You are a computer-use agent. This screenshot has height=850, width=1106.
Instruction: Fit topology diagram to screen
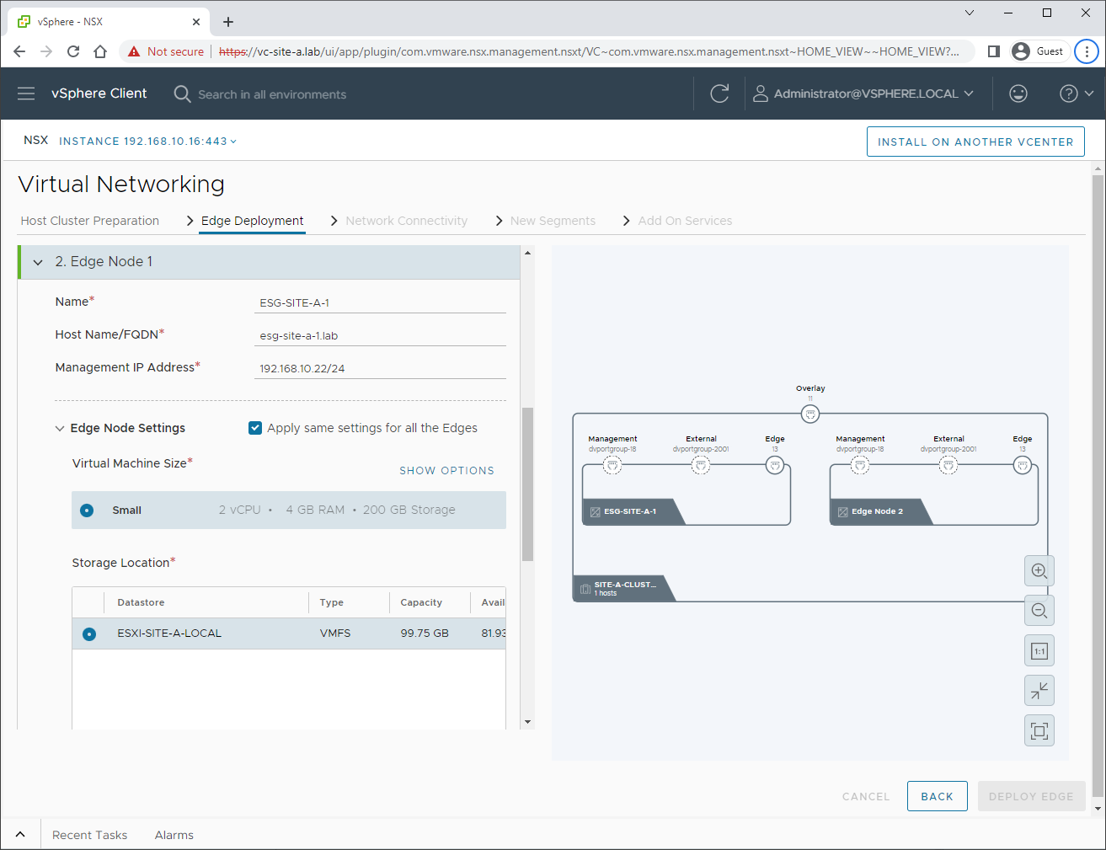click(1039, 731)
